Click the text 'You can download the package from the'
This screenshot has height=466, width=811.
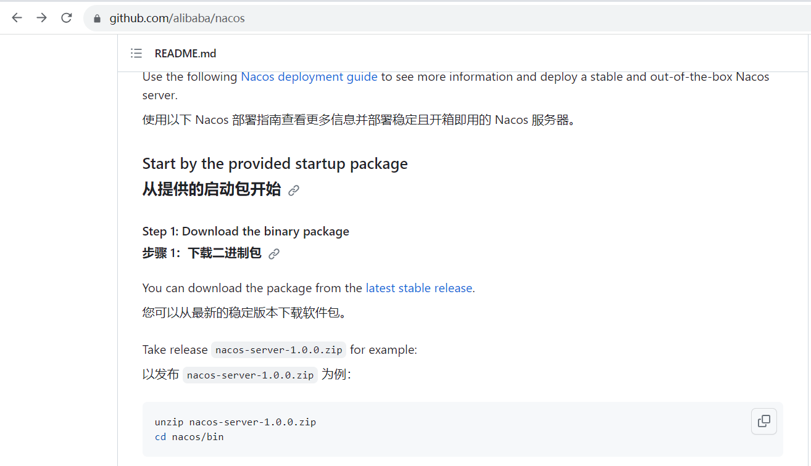point(252,288)
